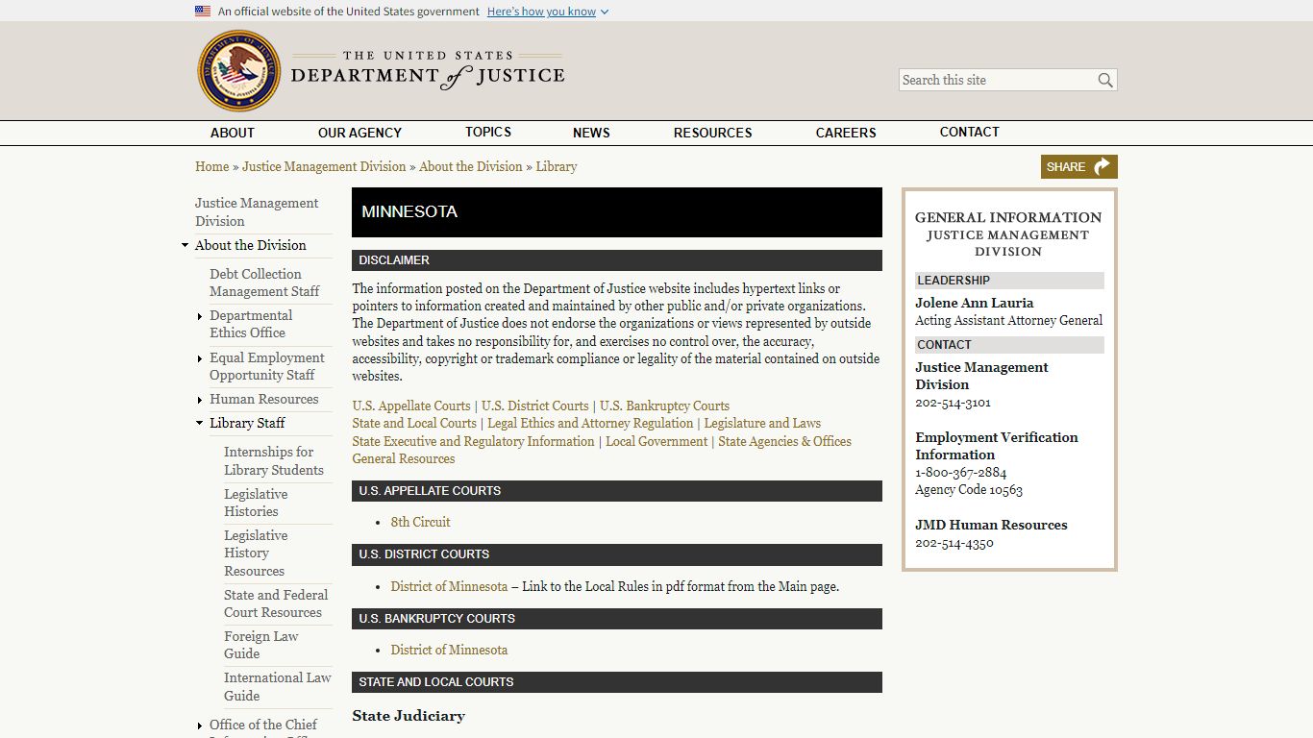
Task: Open the 8th Circuit link
Action: 420,522
